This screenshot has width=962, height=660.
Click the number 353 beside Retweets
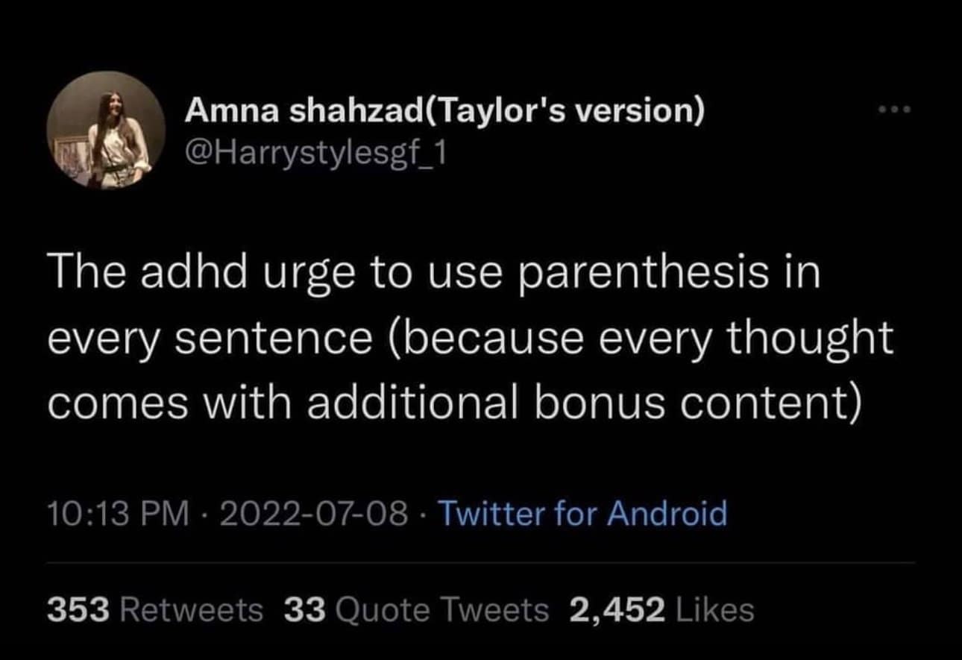tap(79, 611)
